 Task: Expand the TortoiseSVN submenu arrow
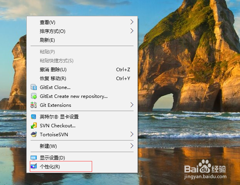(132, 134)
